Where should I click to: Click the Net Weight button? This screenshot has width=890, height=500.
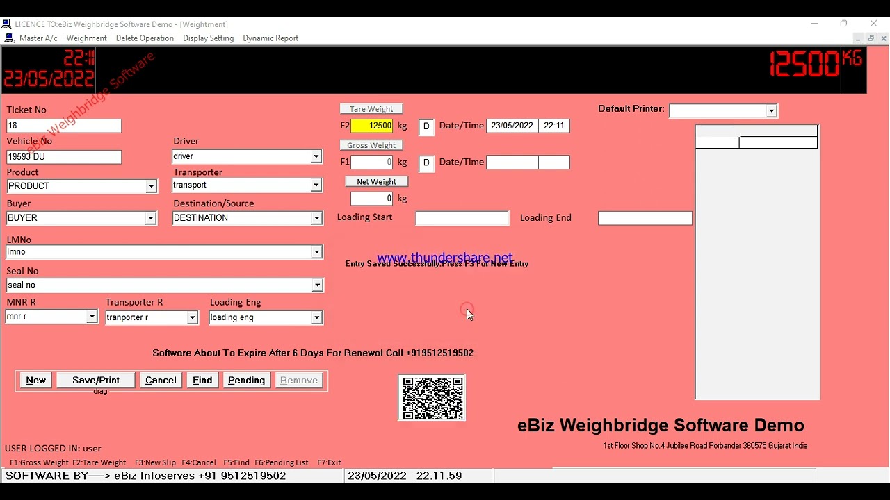click(x=377, y=182)
